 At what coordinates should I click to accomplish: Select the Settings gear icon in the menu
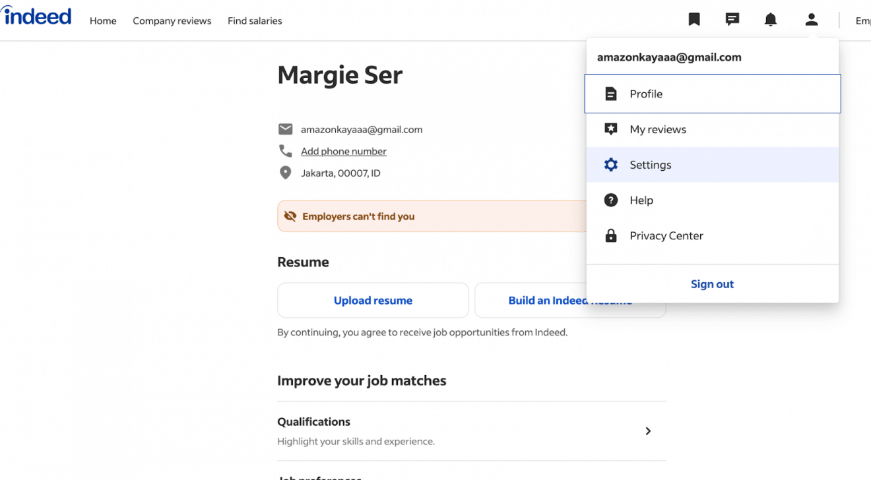(x=610, y=164)
